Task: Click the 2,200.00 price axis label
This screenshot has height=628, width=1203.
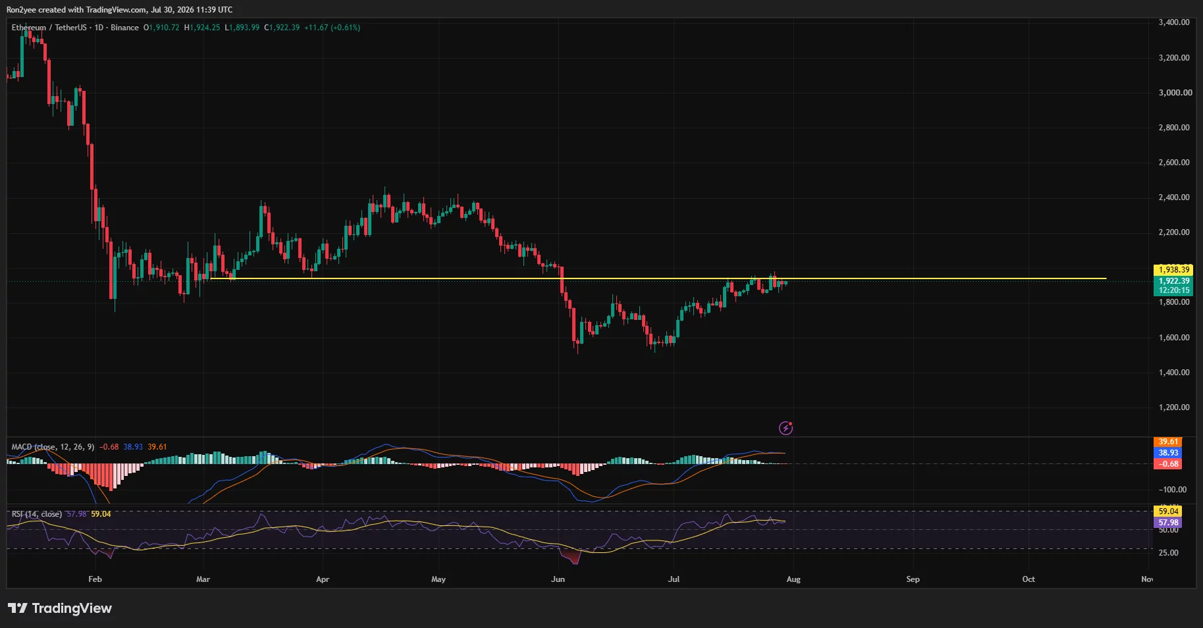Action: point(1173,232)
